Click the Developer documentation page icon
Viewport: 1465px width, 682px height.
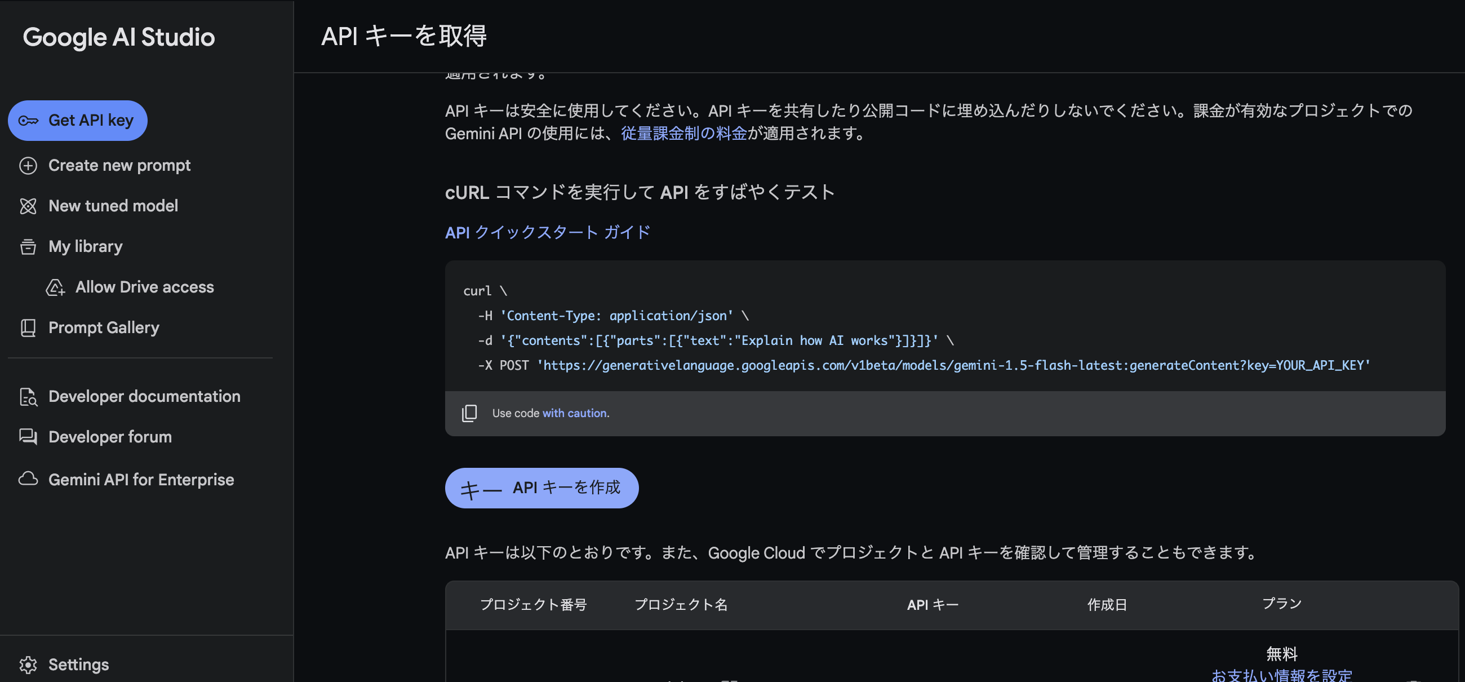click(28, 397)
